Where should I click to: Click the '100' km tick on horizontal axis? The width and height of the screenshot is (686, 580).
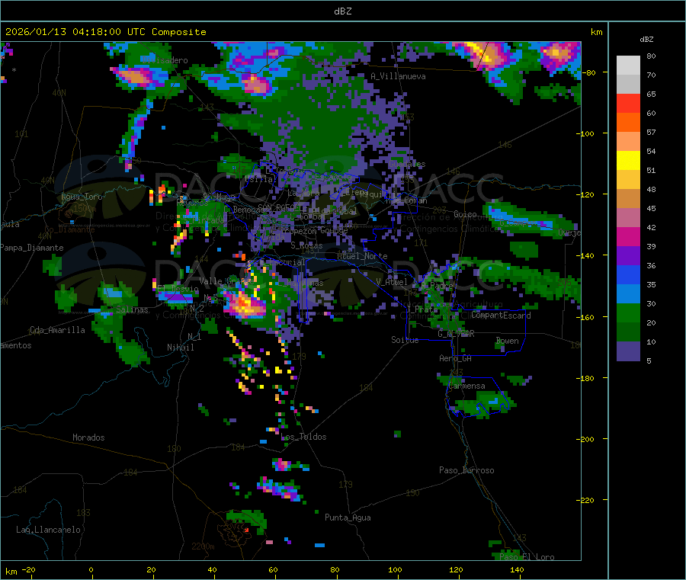(x=395, y=570)
